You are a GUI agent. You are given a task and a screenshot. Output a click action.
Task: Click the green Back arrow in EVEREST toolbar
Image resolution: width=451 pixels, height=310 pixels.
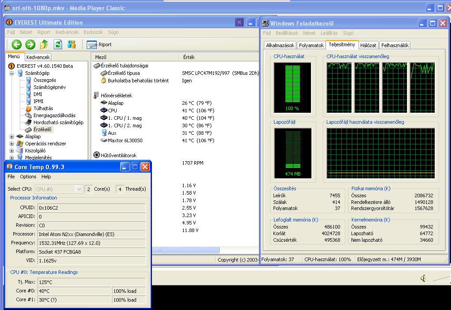tap(16, 44)
